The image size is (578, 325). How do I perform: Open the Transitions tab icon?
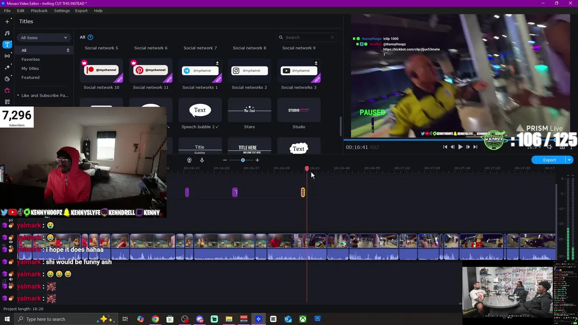click(7, 56)
